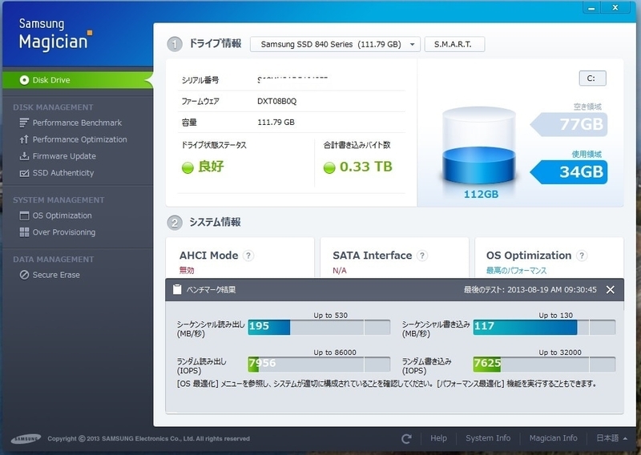Close the benchmark results panel

(611, 290)
